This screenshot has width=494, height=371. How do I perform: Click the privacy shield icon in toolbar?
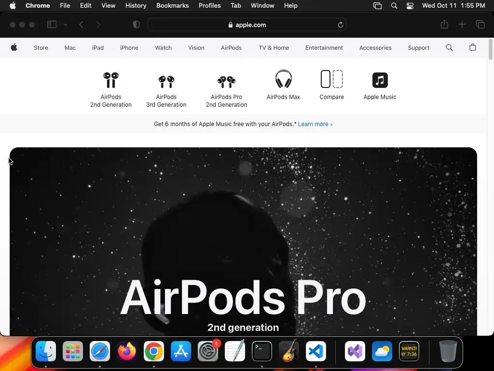coord(136,25)
